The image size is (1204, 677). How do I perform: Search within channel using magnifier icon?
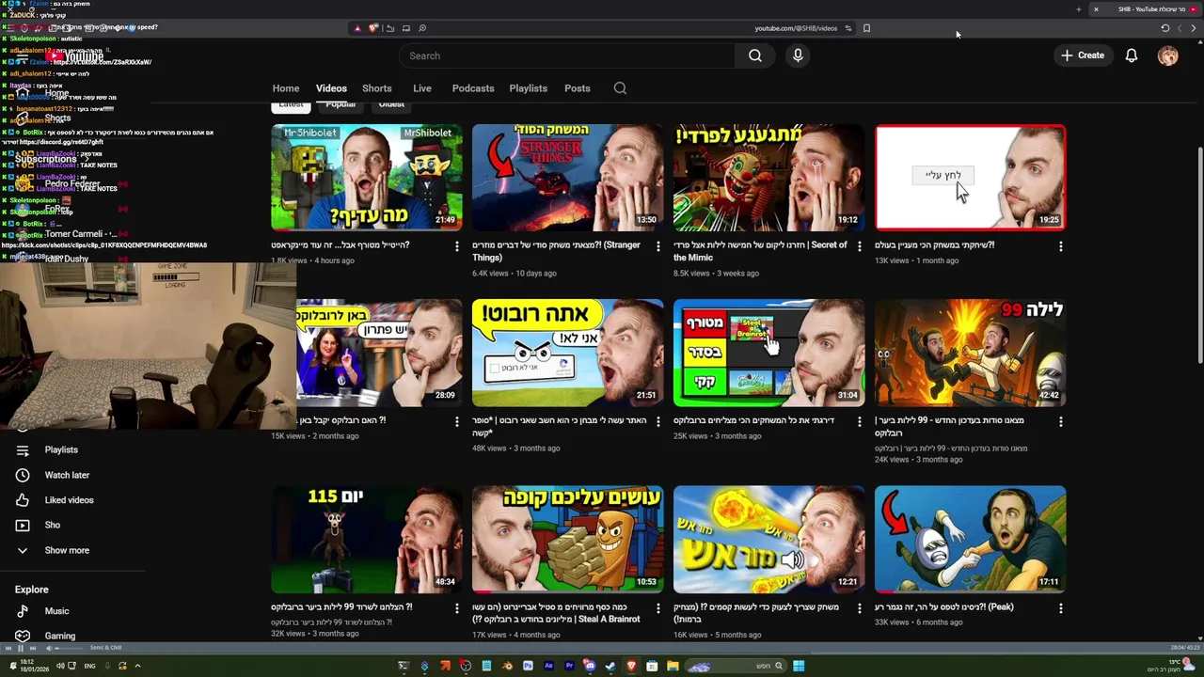[620, 88]
